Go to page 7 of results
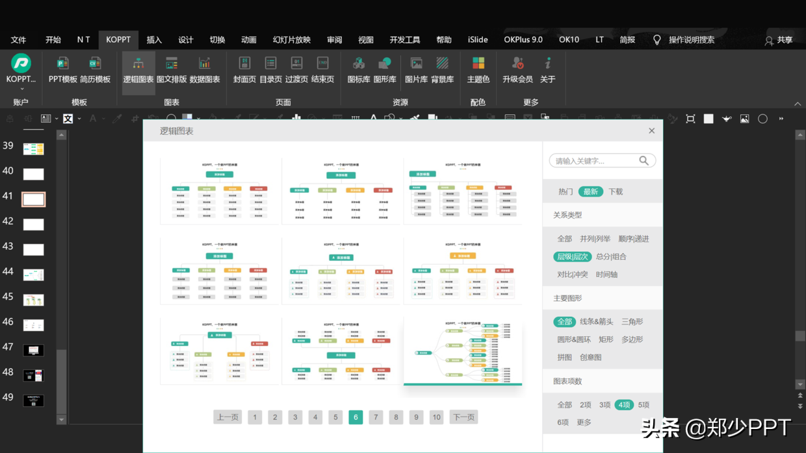This screenshot has width=806, height=453. 376,417
